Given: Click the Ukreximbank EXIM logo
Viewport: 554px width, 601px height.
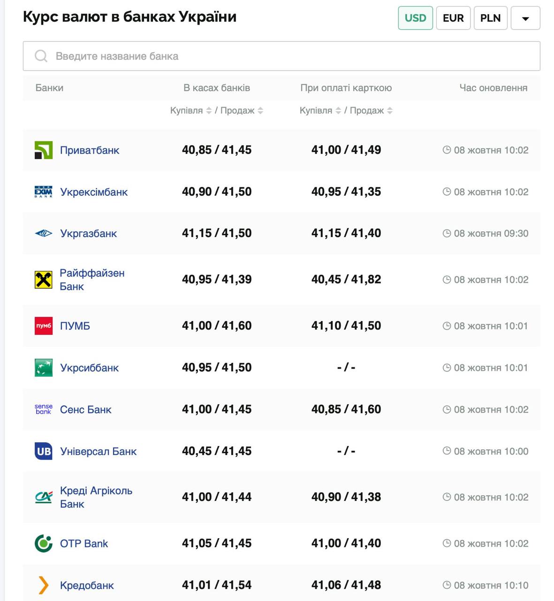Looking at the screenshot, I should point(44,192).
